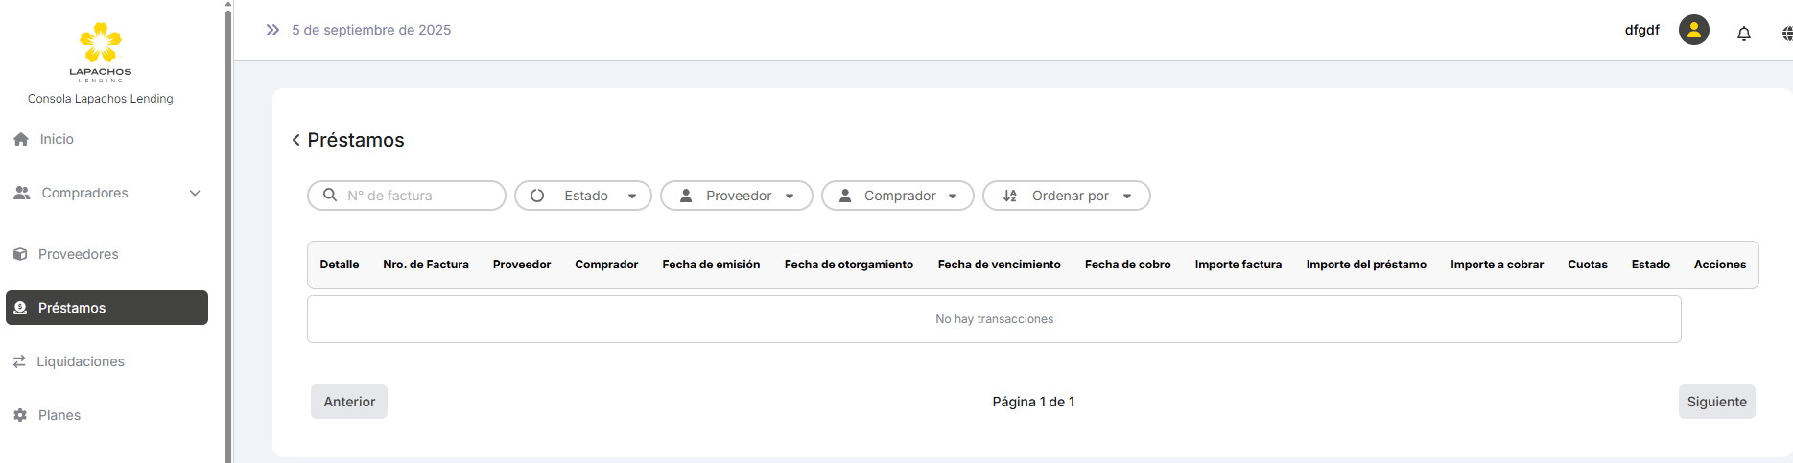Click the Liquidaciones swap arrows icon
Viewport: 1793px width, 463px height.
tap(19, 361)
